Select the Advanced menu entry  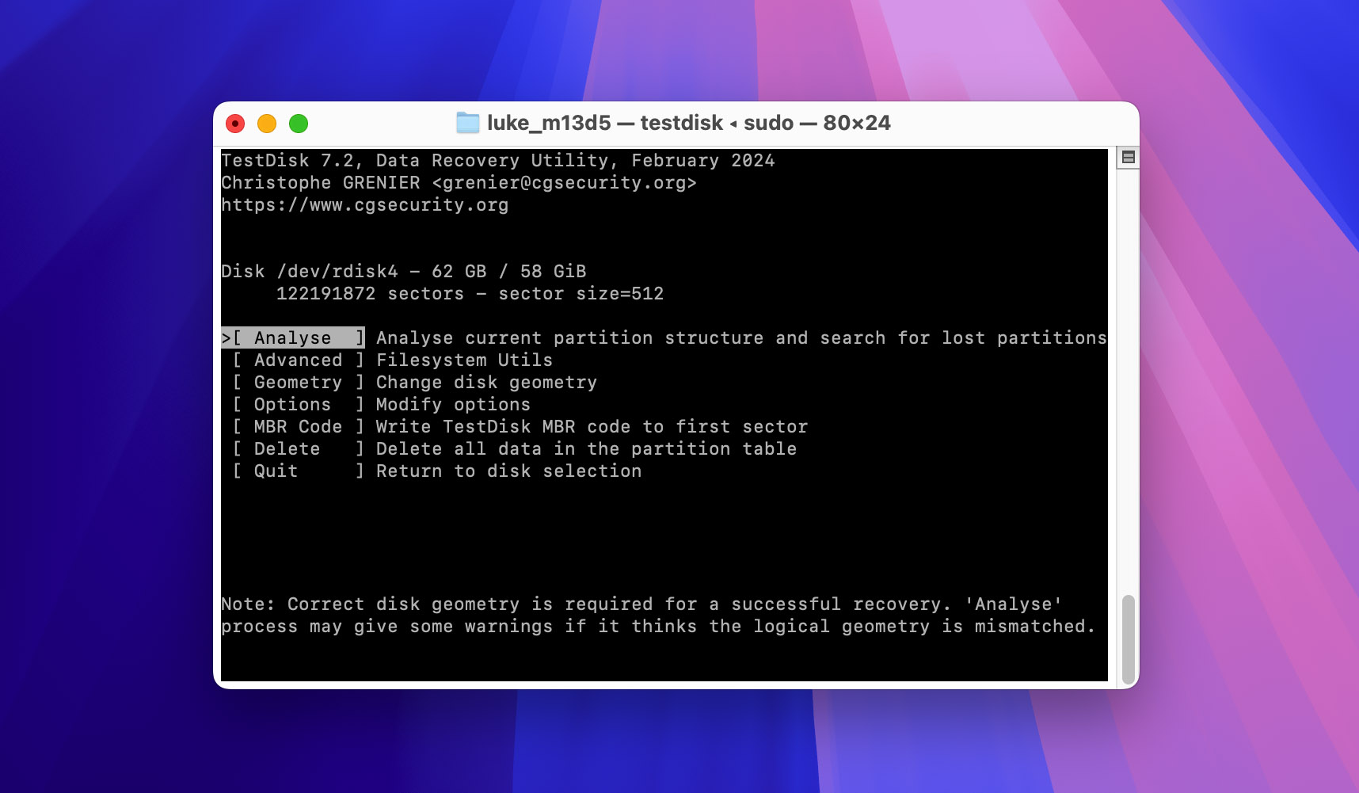298,360
